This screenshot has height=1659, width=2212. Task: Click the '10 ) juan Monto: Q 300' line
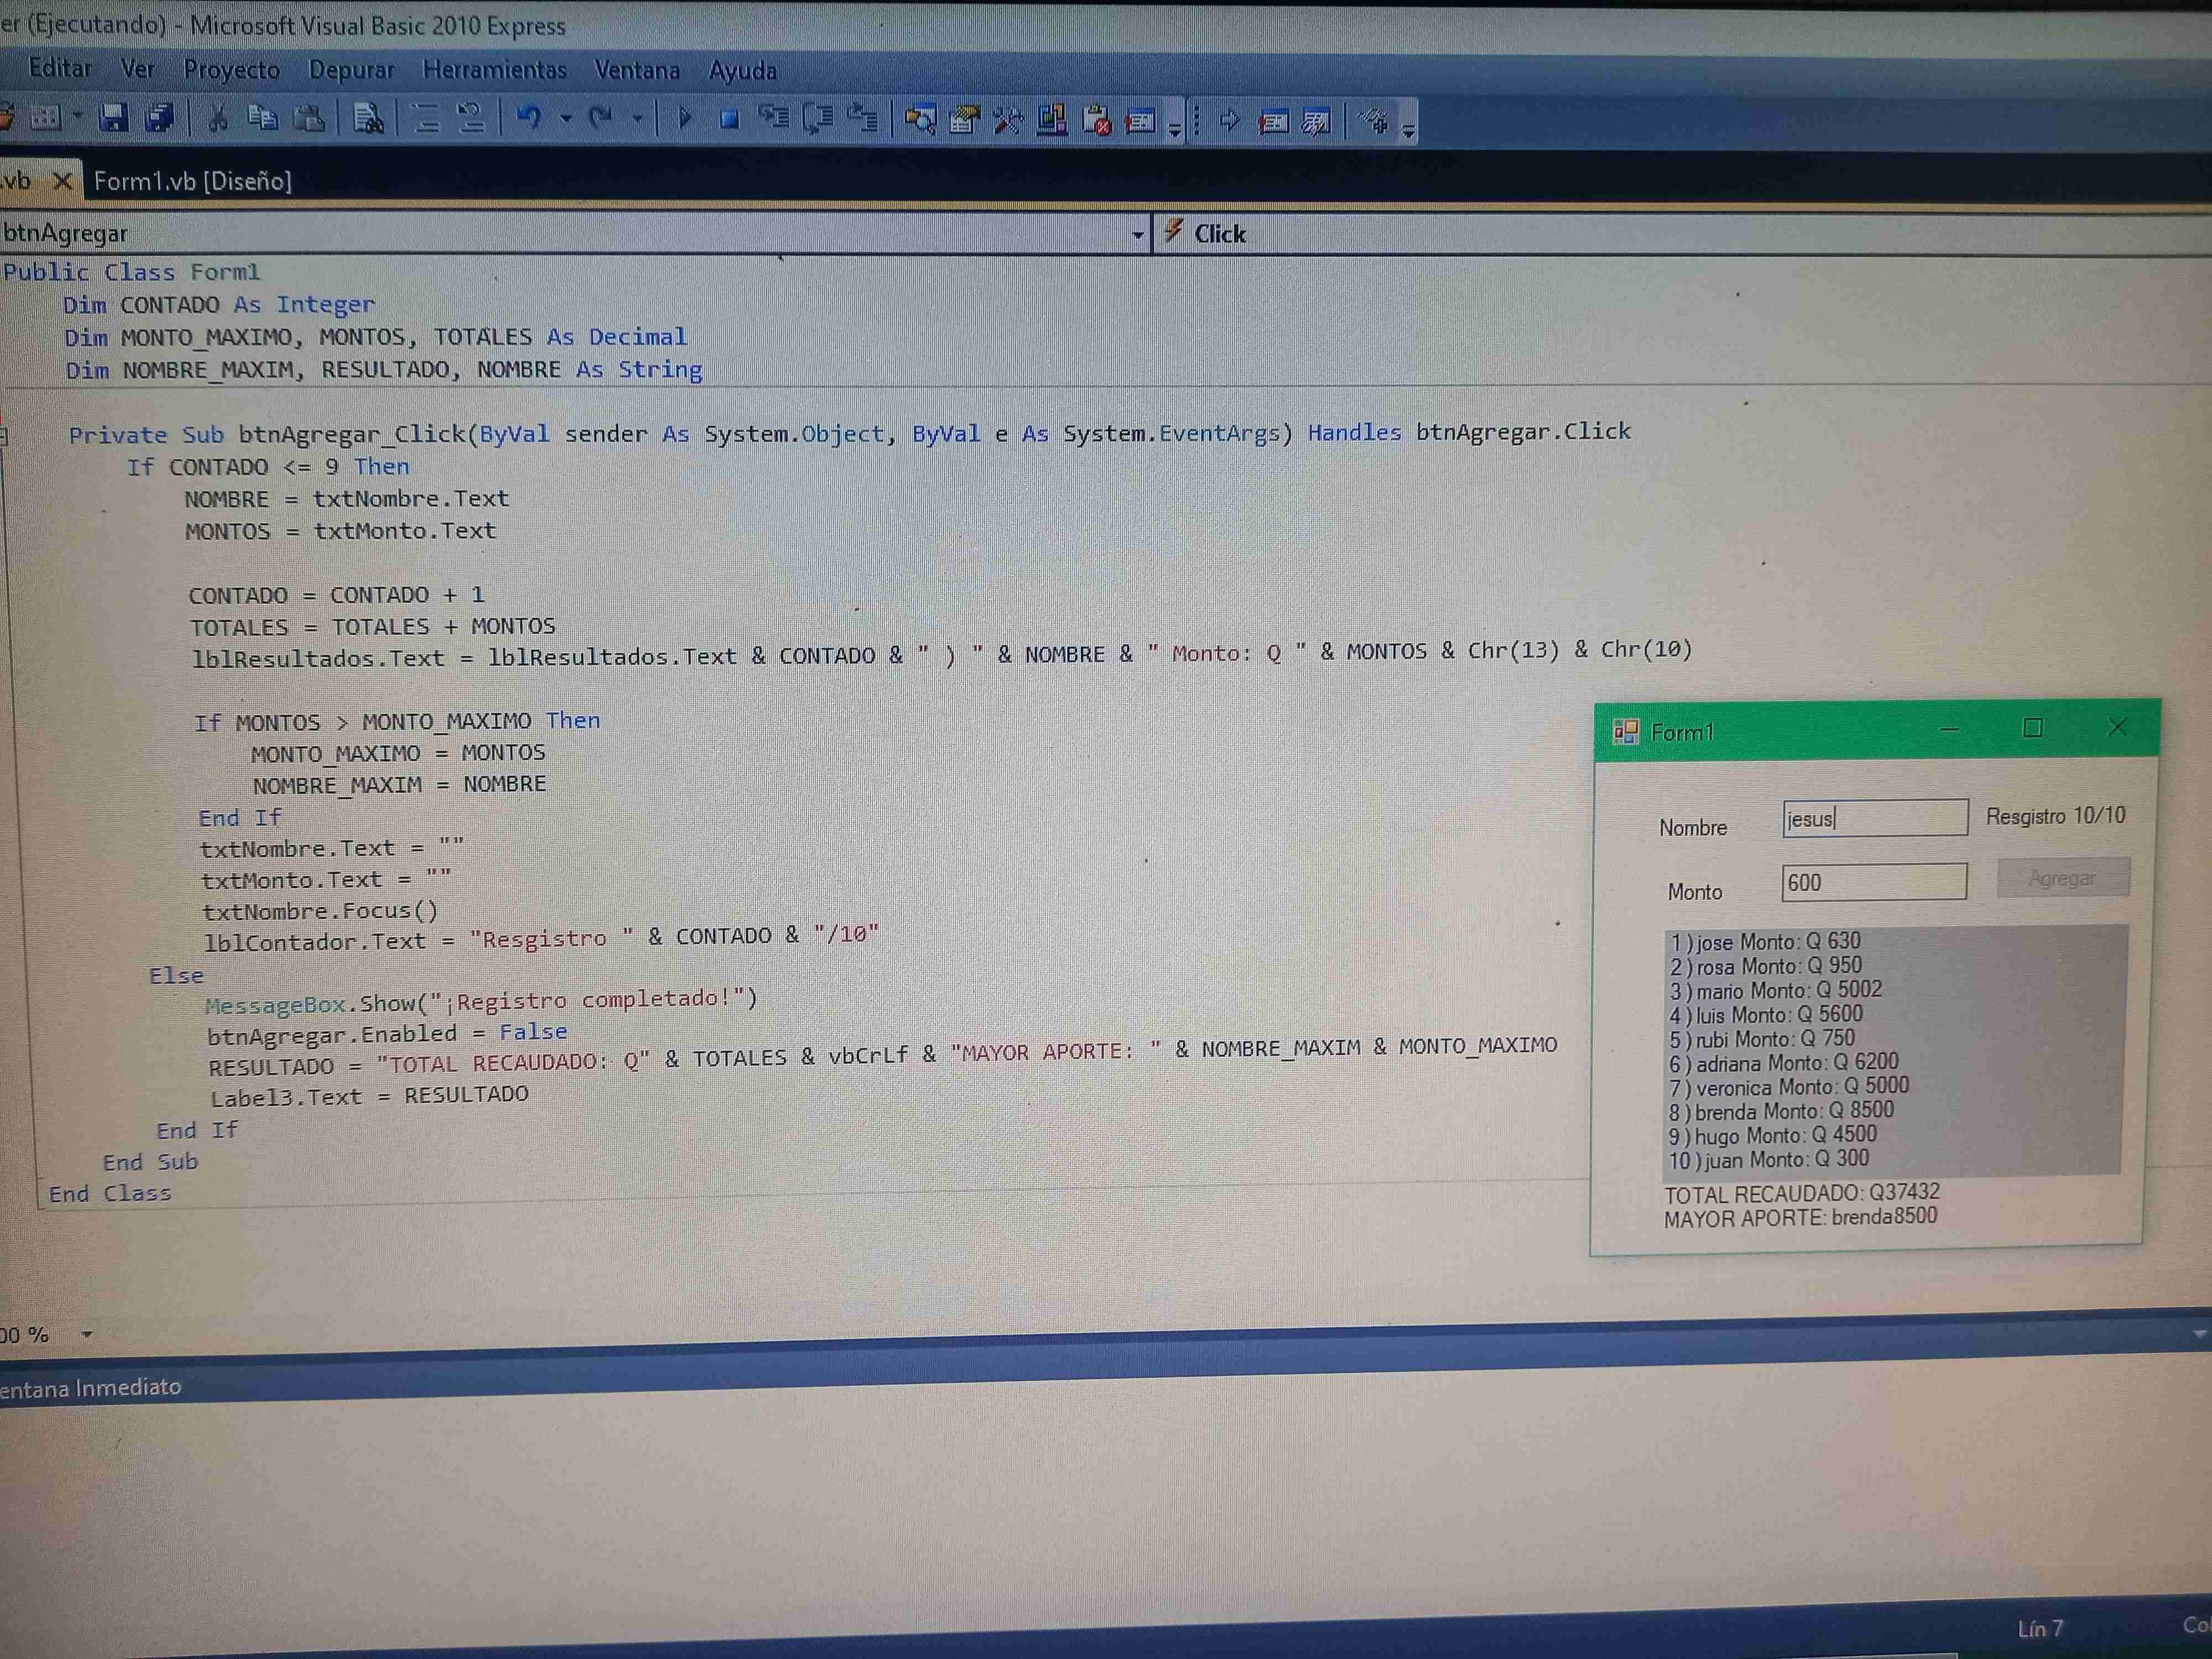[1768, 1160]
